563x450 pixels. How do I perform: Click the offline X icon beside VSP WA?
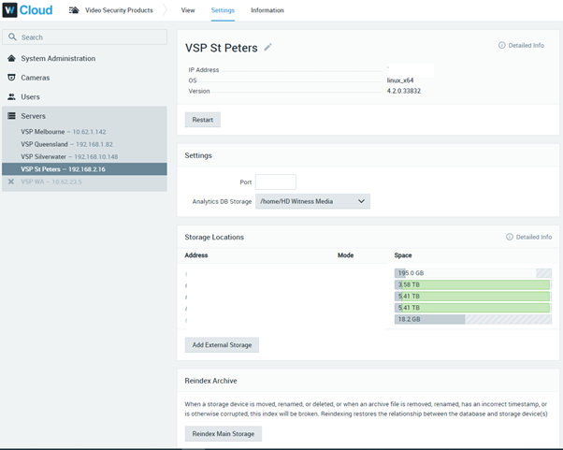11,181
